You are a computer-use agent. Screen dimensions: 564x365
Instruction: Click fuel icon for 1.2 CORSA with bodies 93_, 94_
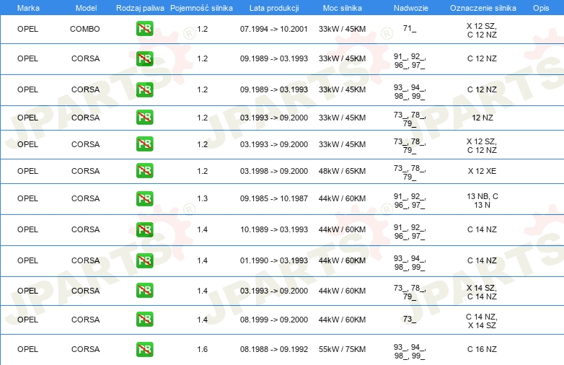pyautogui.click(x=144, y=89)
